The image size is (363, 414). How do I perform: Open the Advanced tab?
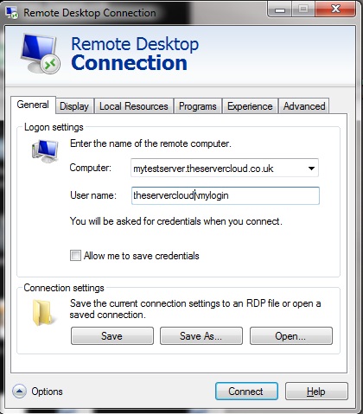pyautogui.click(x=304, y=106)
